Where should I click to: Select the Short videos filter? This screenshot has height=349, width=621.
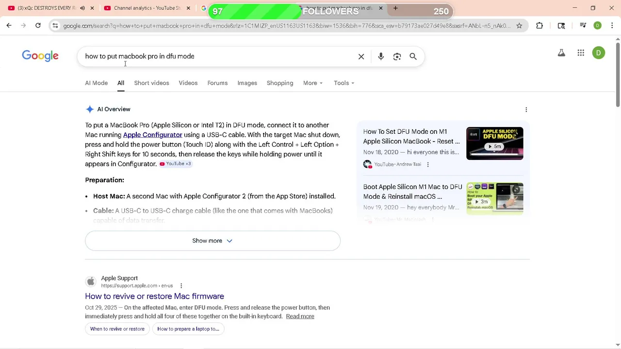coord(151,83)
